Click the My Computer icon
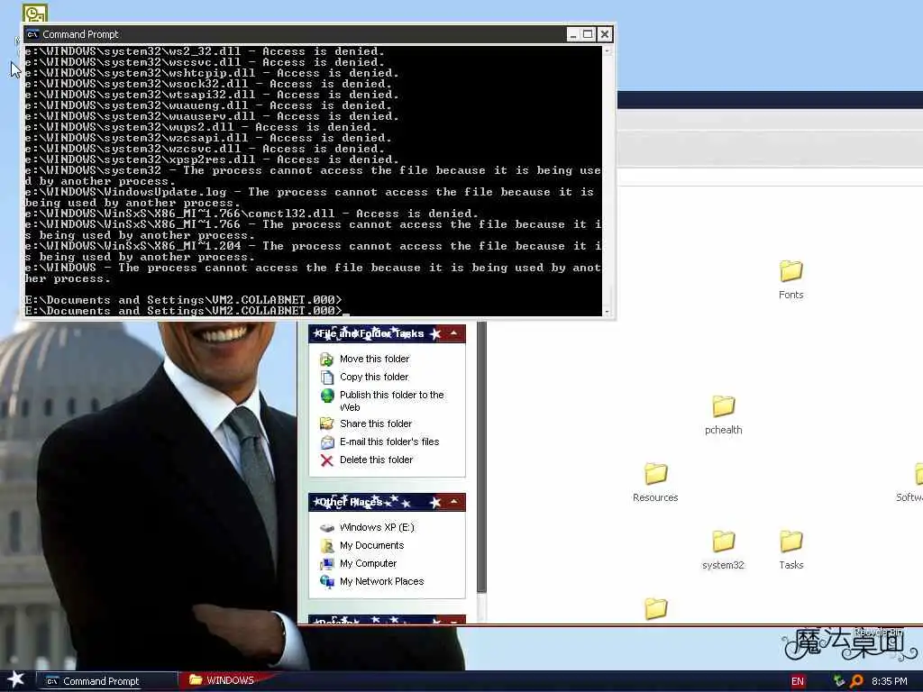 click(x=326, y=564)
